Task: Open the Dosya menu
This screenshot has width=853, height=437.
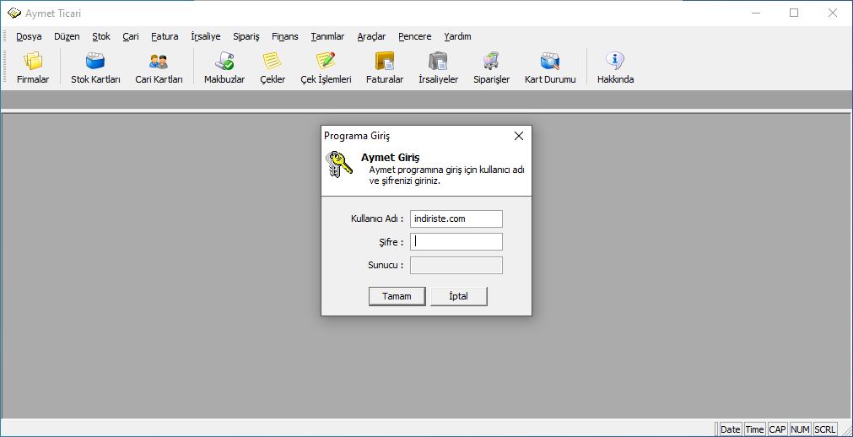Action: (29, 36)
